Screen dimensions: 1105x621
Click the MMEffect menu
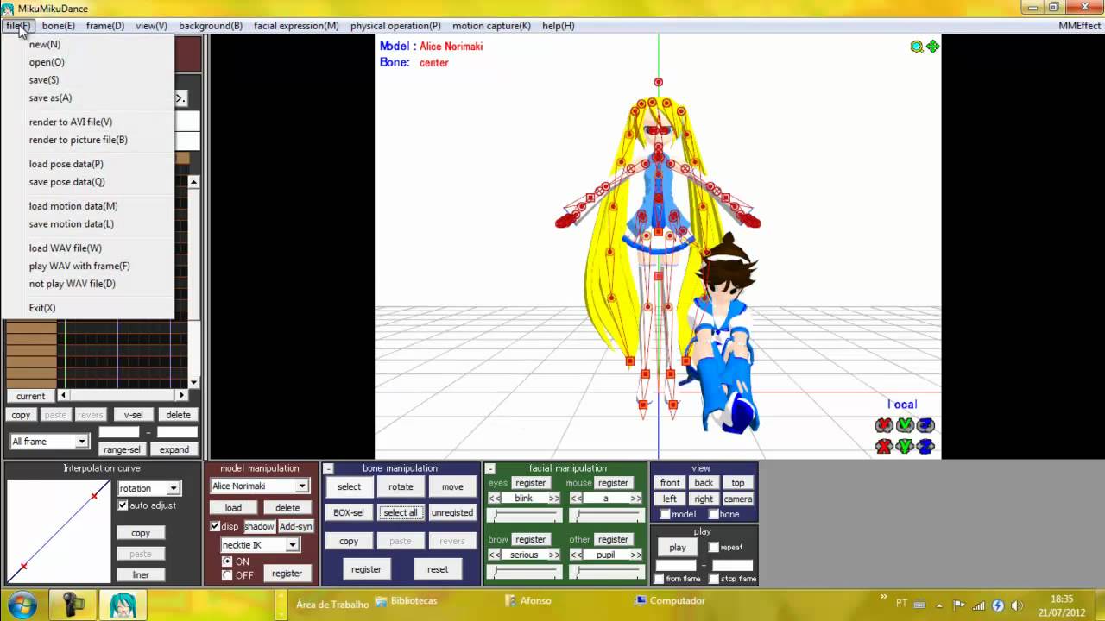(x=1080, y=26)
